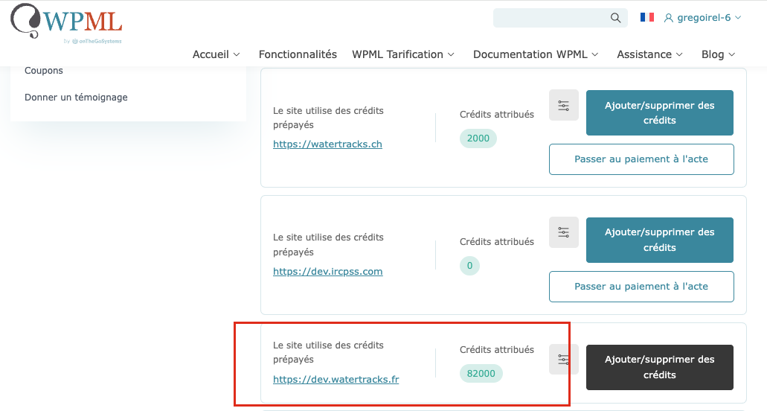Click Passer au paiement à l'acte for watertracks.ch

[x=641, y=159]
